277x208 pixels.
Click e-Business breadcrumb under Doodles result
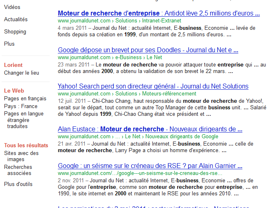tap(128, 58)
